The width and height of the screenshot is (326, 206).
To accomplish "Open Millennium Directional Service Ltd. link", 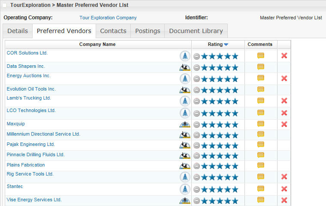I will point(43,134).
